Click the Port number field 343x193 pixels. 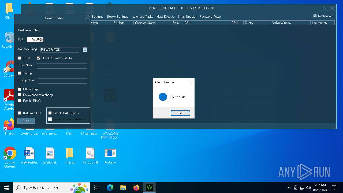click(33, 40)
